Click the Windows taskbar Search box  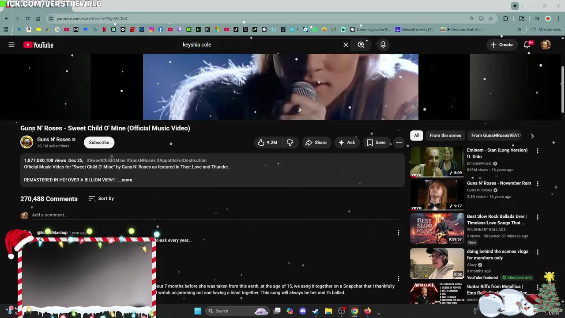pos(238,311)
